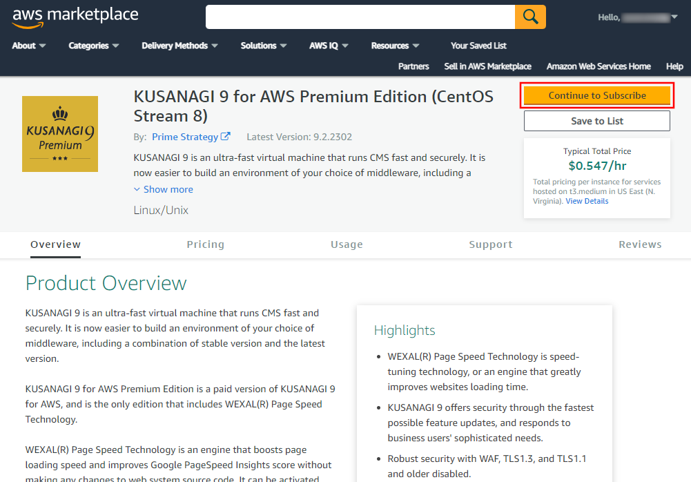This screenshot has height=482, width=691.
Task: Open the Hello account dropdown
Action: (x=637, y=17)
